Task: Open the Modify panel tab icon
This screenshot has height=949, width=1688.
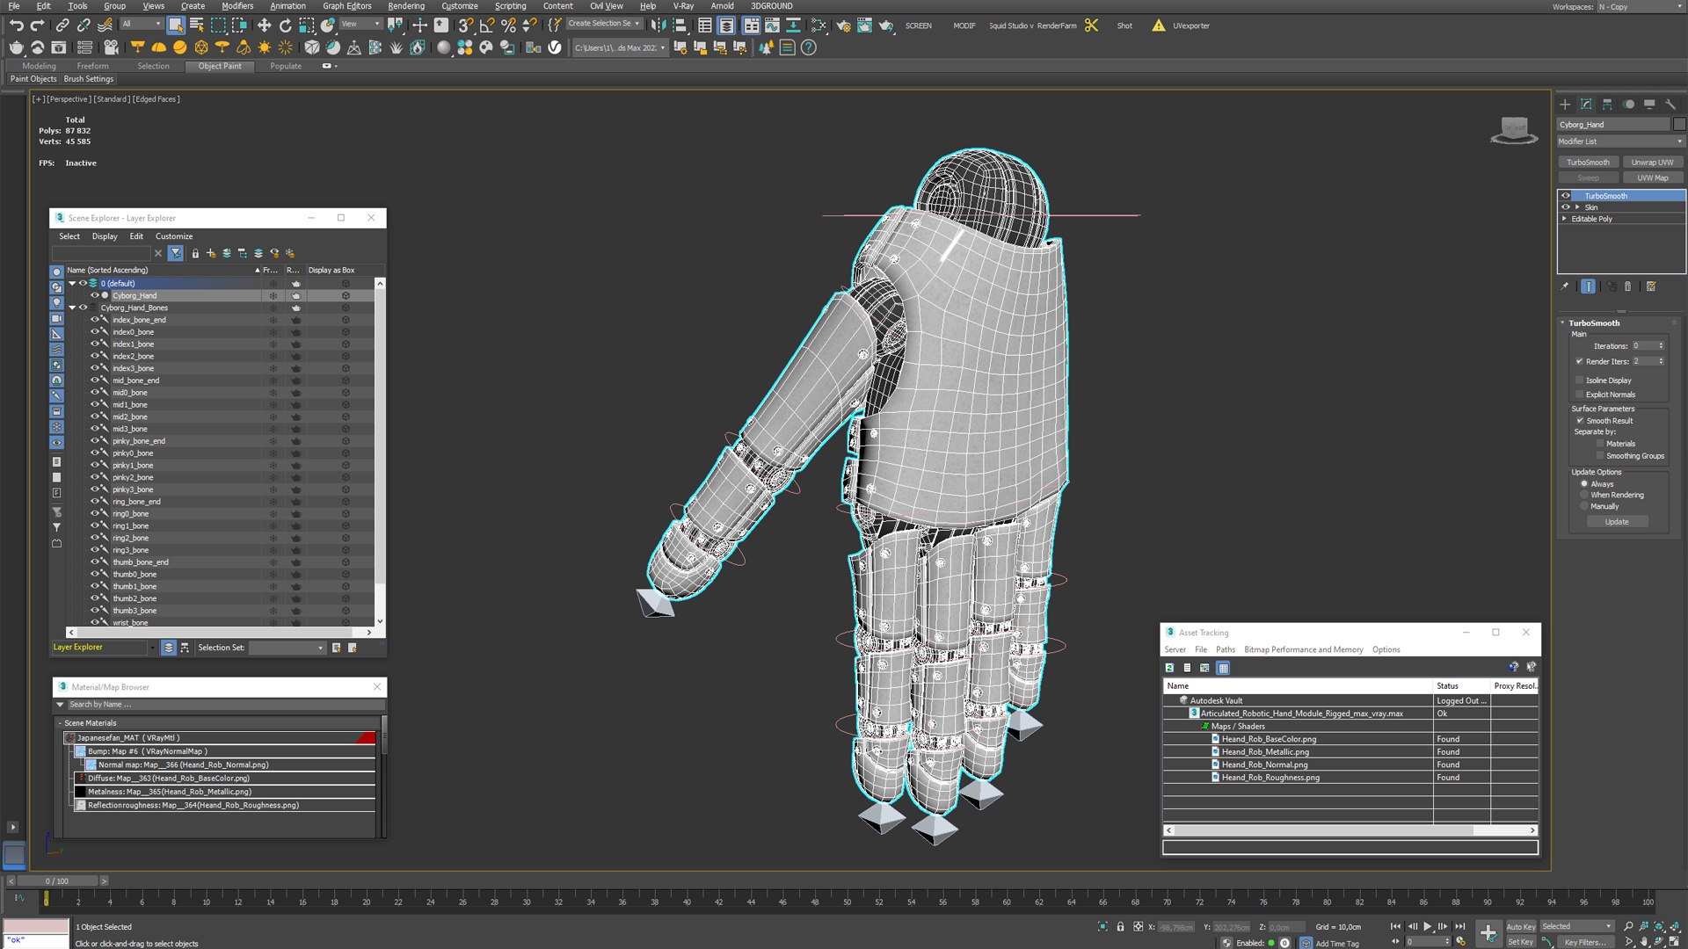Action: click(x=1586, y=104)
